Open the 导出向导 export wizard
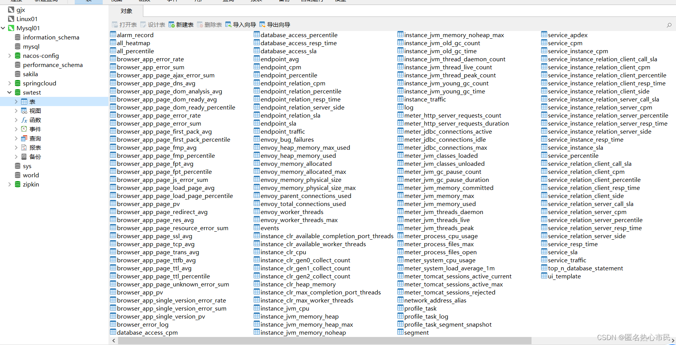This screenshot has width=676, height=345. [x=275, y=25]
